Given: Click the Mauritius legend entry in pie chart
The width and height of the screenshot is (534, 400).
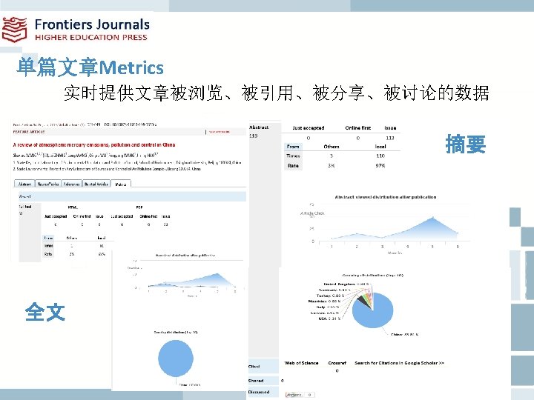Looking at the screenshot, I should pyautogui.click(x=324, y=301).
